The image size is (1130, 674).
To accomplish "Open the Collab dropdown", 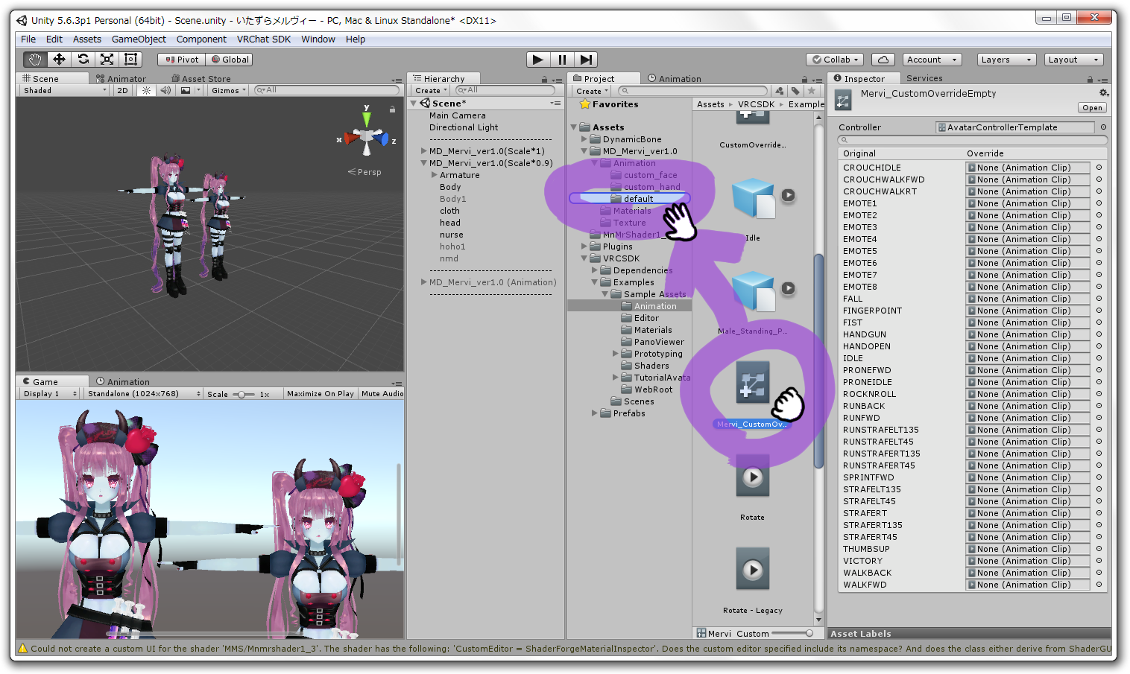I will (836, 60).
